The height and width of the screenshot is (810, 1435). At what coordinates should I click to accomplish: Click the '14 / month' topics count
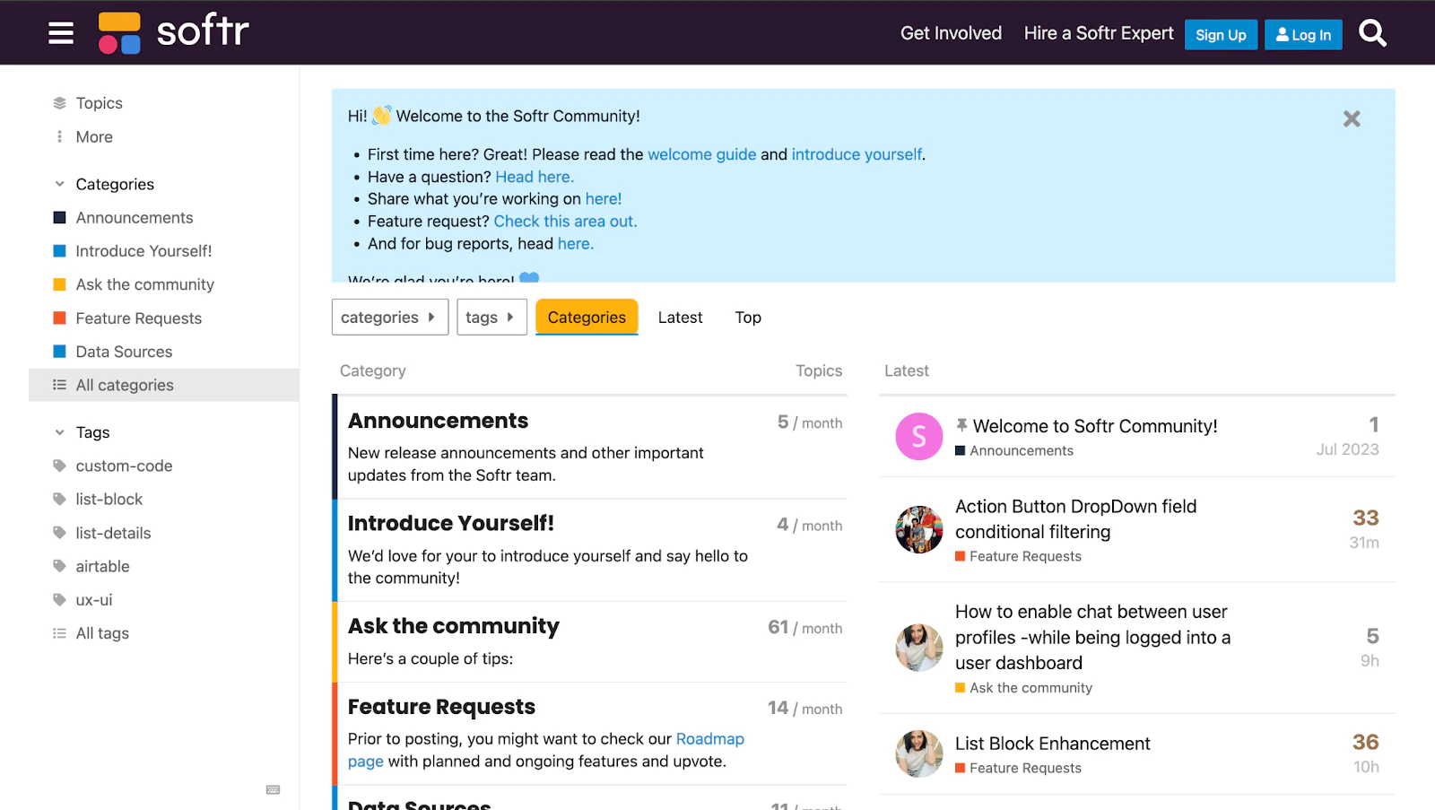(x=805, y=709)
